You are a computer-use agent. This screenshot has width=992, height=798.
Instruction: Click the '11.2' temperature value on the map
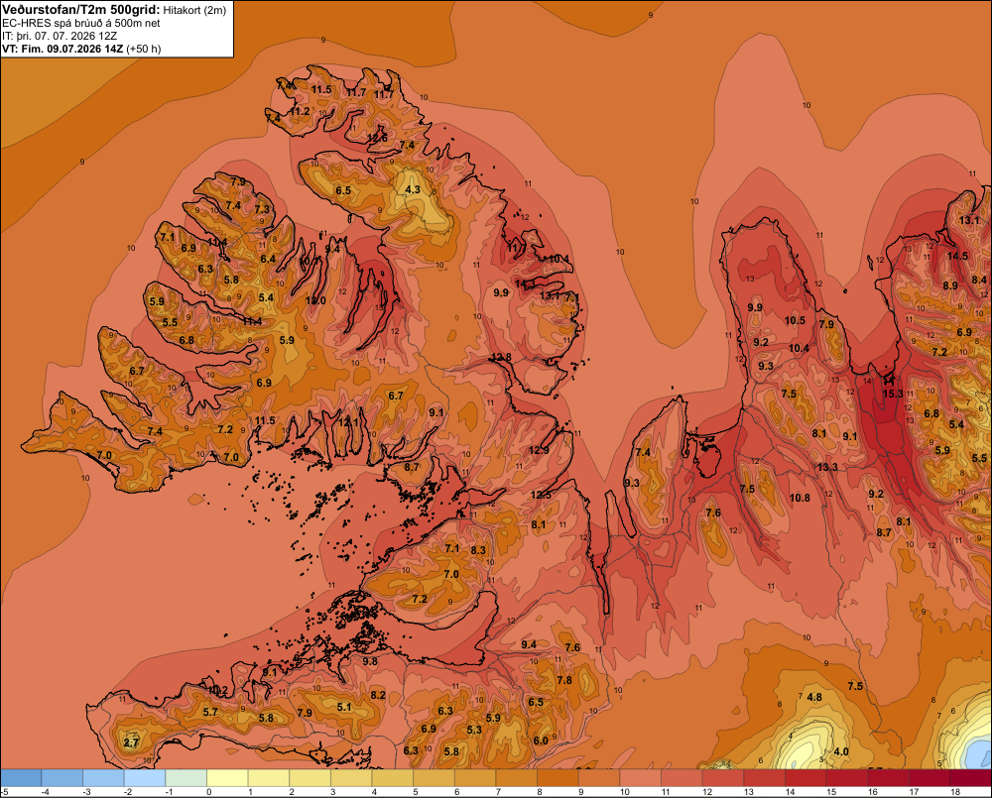tap(300, 111)
